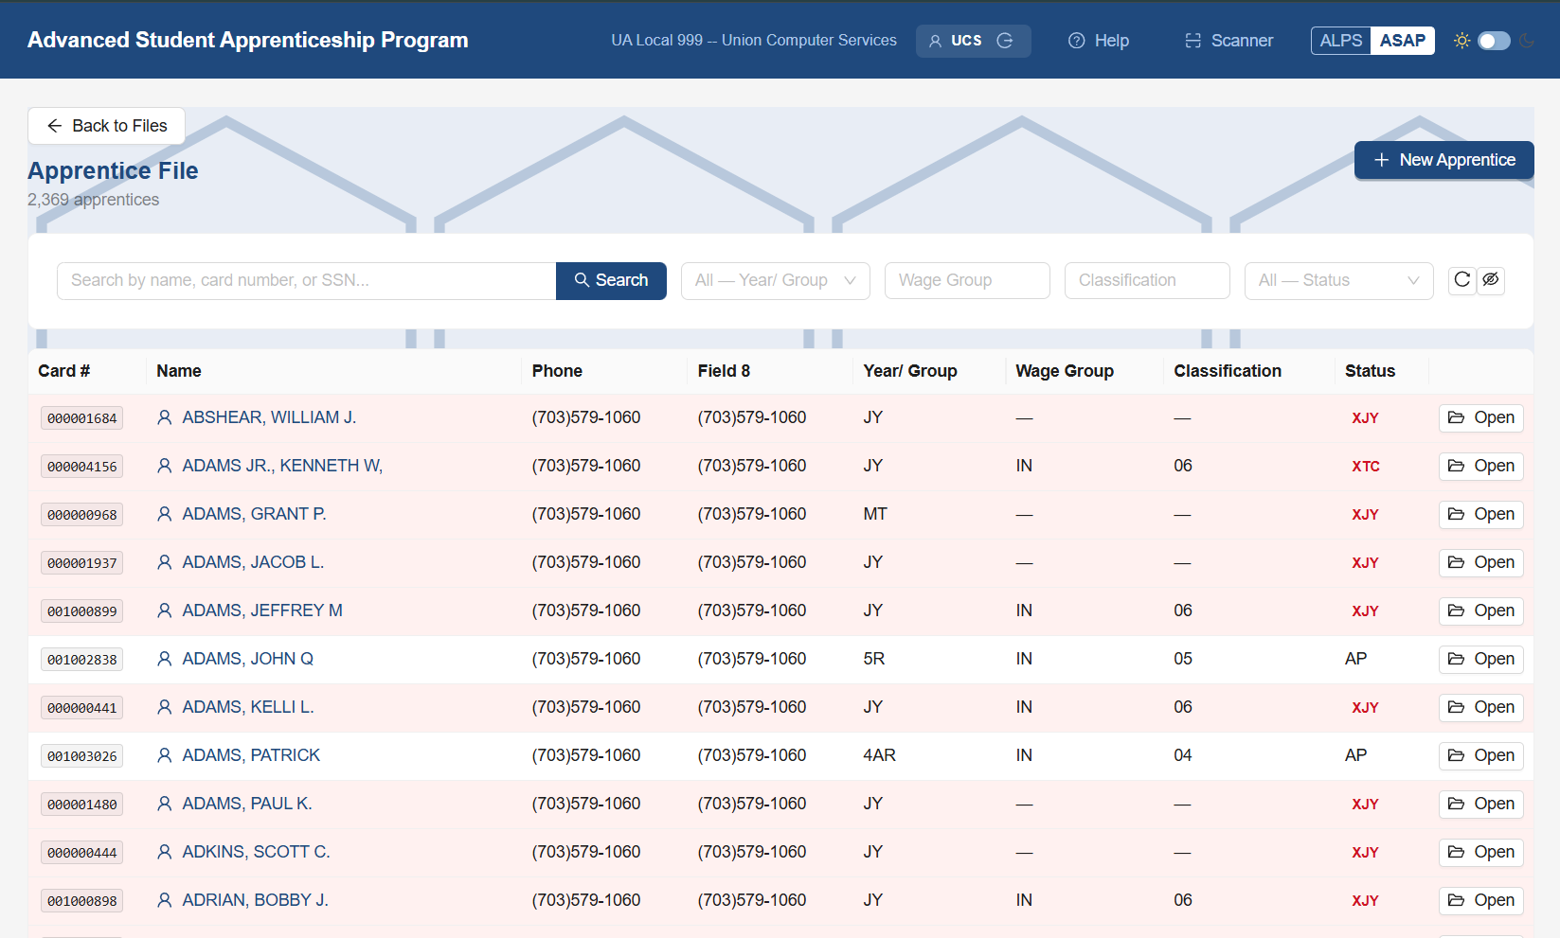This screenshot has height=938, width=1560.
Task: Open the file for ADAMS, JOHN Q
Action: click(1481, 659)
